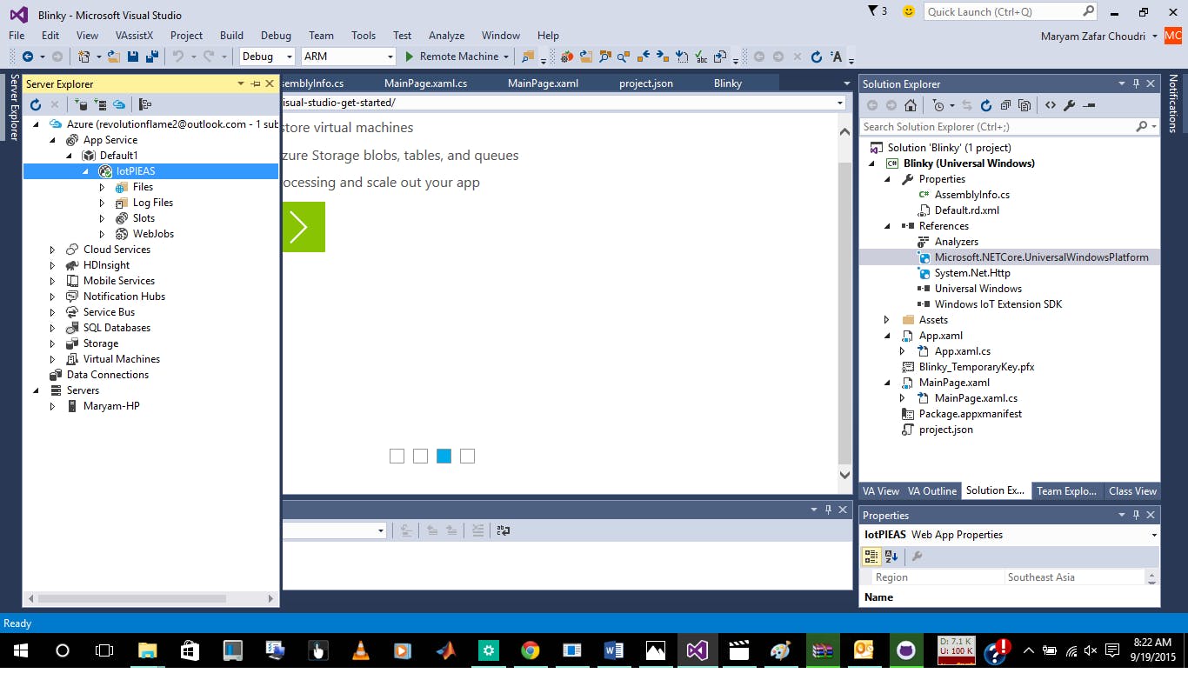Collapse the References node in Solution Explorer
This screenshot has height=680, width=1188.
pos(887,226)
